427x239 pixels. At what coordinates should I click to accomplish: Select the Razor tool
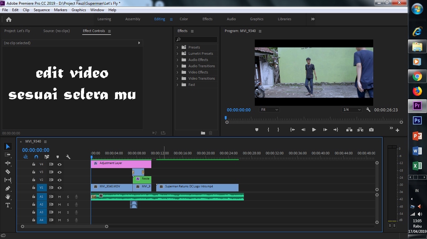click(8, 172)
